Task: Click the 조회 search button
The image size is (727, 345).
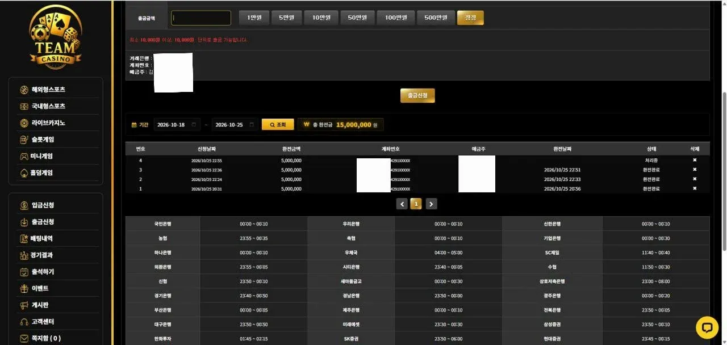Action: pos(278,125)
